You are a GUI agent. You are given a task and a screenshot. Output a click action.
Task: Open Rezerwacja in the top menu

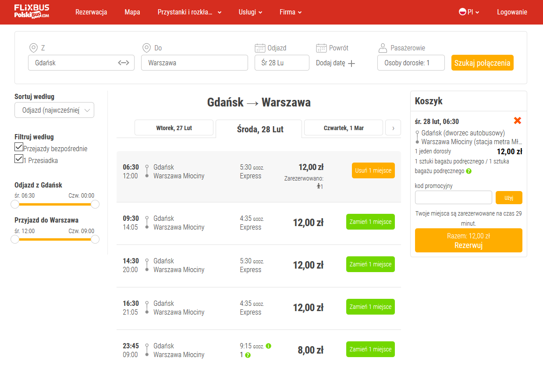[91, 12]
